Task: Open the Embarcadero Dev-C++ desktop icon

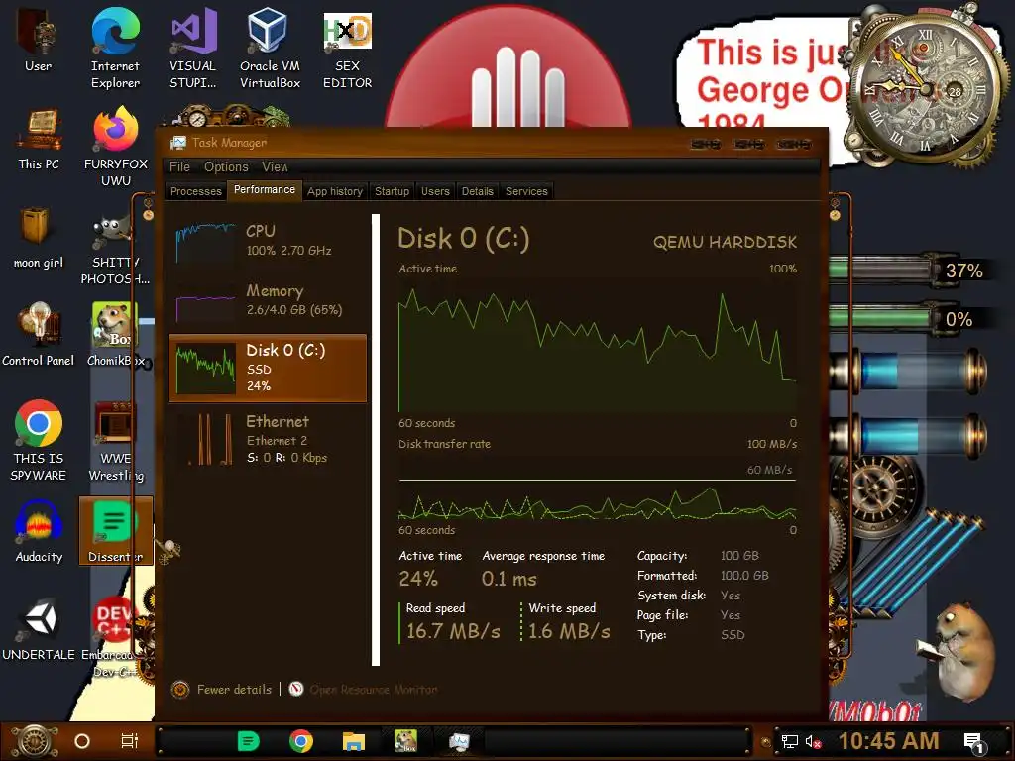Action: click(x=115, y=637)
